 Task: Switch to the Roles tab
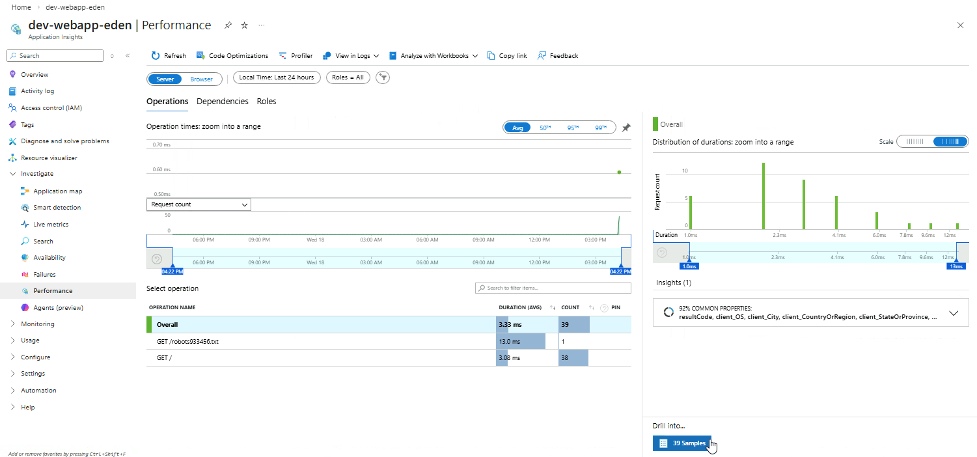[266, 102]
